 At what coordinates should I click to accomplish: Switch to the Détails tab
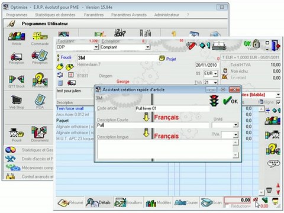pyautogui.click(x=99, y=202)
